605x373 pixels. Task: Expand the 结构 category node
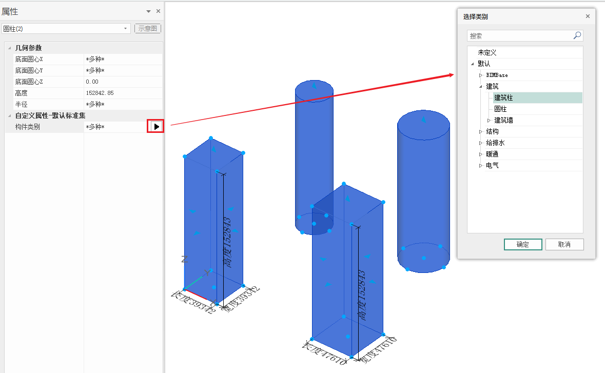coord(481,132)
